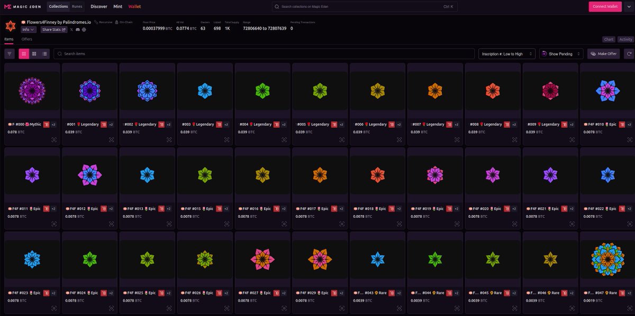Click the magnifier in the collections search bar

pyautogui.click(x=277, y=6)
